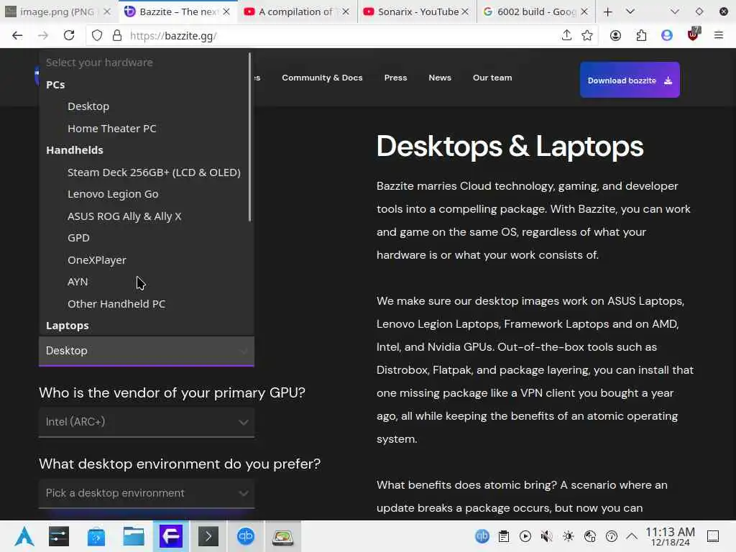Open the shield tracking protection icon
736x552 pixels.
pos(97,36)
